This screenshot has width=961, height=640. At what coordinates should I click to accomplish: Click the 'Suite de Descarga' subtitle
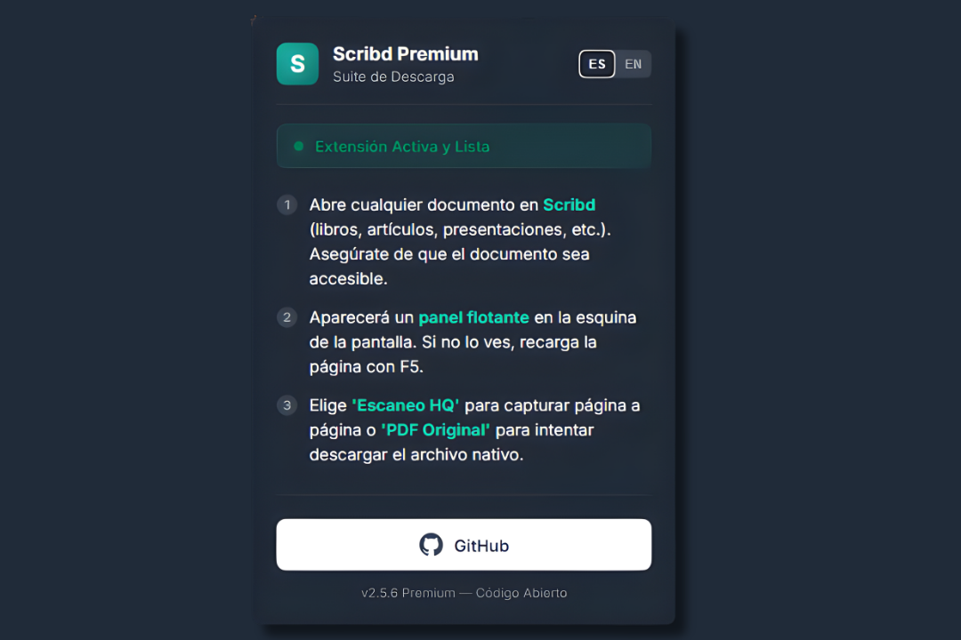393,77
